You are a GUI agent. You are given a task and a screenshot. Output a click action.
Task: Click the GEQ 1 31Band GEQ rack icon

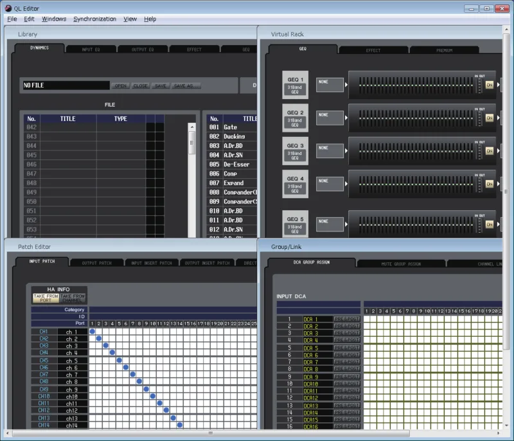tap(295, 85)
